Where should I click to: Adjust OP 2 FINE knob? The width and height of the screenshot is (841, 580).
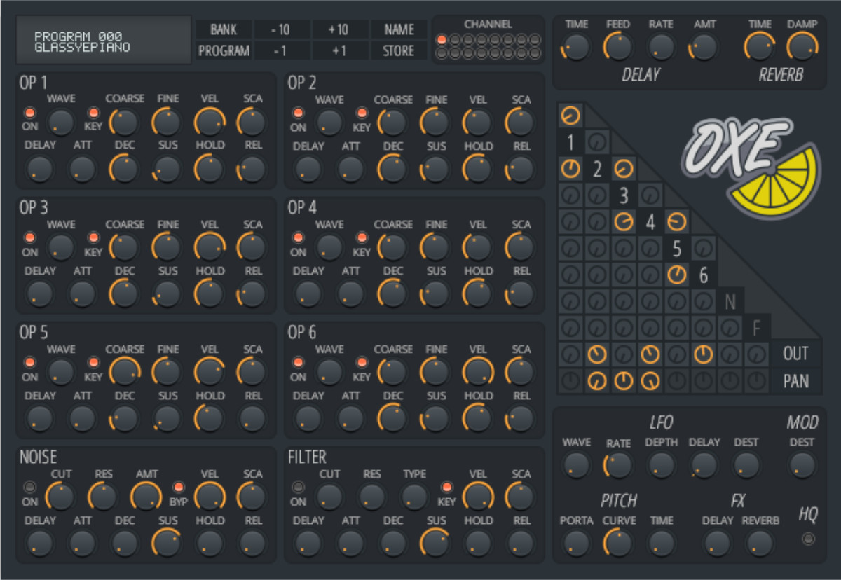coord(436,123)
